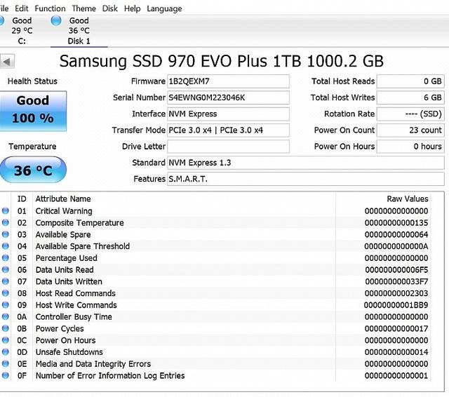449x397 pixels.
Task: Open the Edit menu
Action: (x=22, y=8)
